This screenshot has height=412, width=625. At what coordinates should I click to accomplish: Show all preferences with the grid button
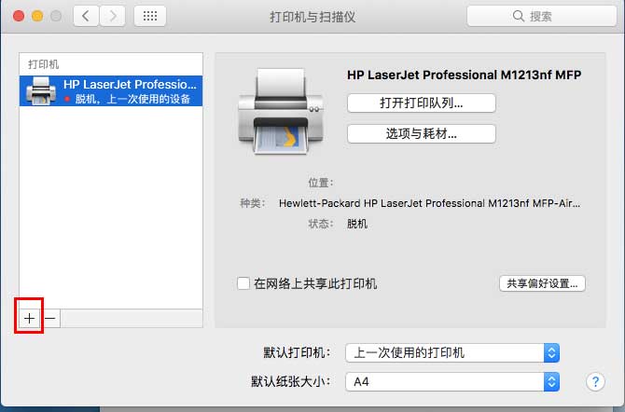(150, 16)
